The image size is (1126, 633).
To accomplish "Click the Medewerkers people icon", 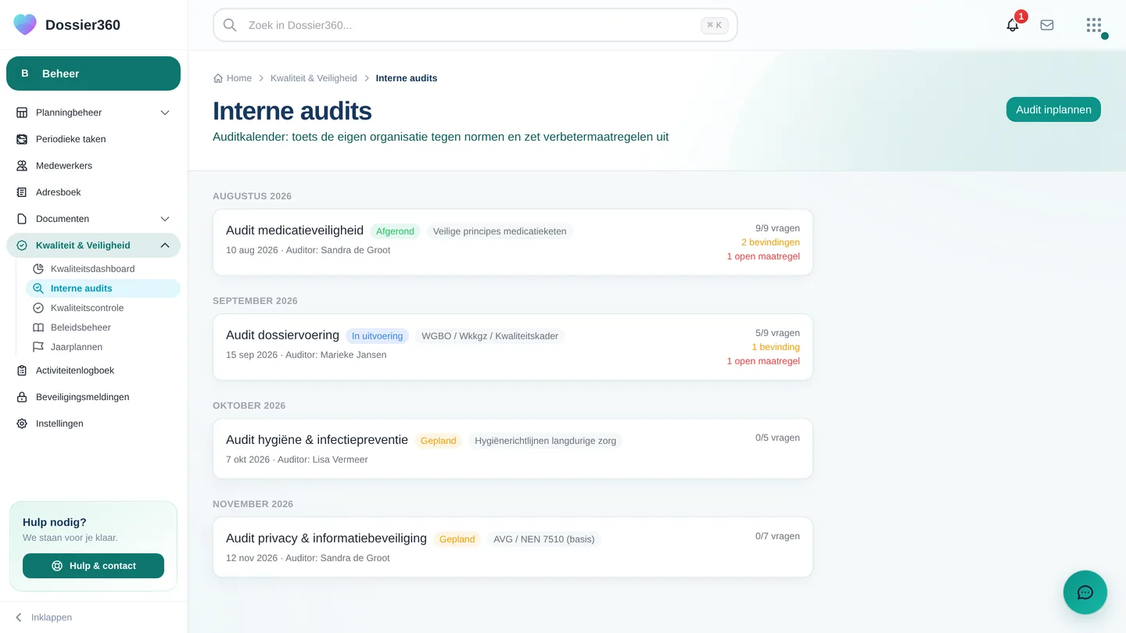I will 22,166.
